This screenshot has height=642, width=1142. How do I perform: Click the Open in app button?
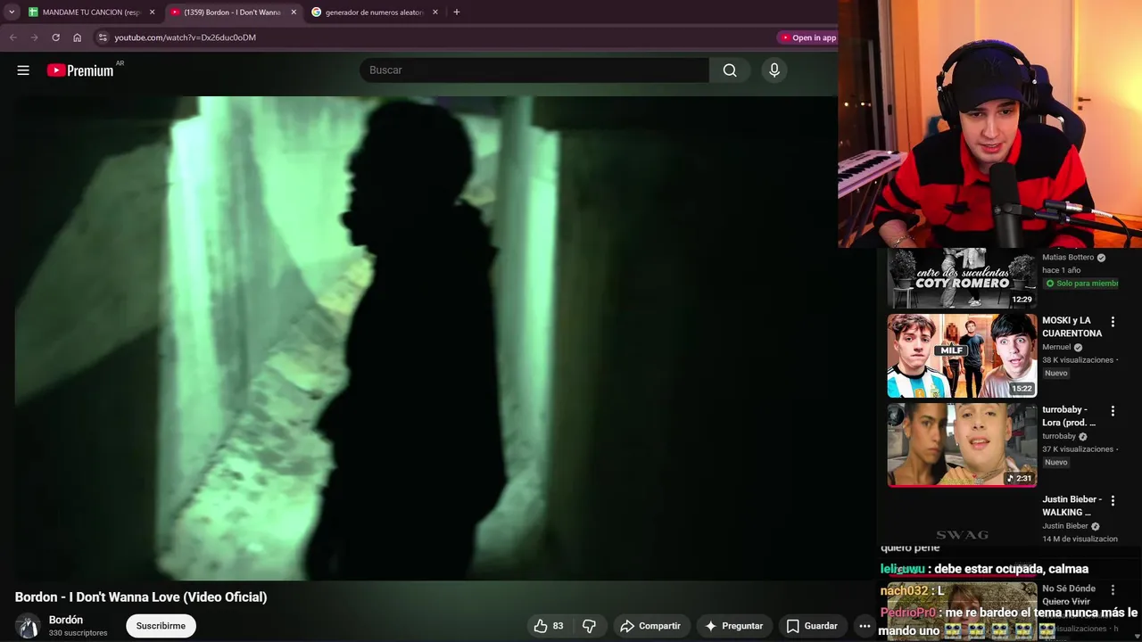tap(808, 37)
